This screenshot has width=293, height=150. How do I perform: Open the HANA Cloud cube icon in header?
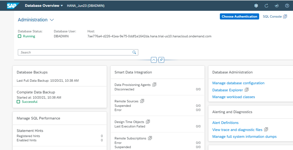(x=256, y=6)
